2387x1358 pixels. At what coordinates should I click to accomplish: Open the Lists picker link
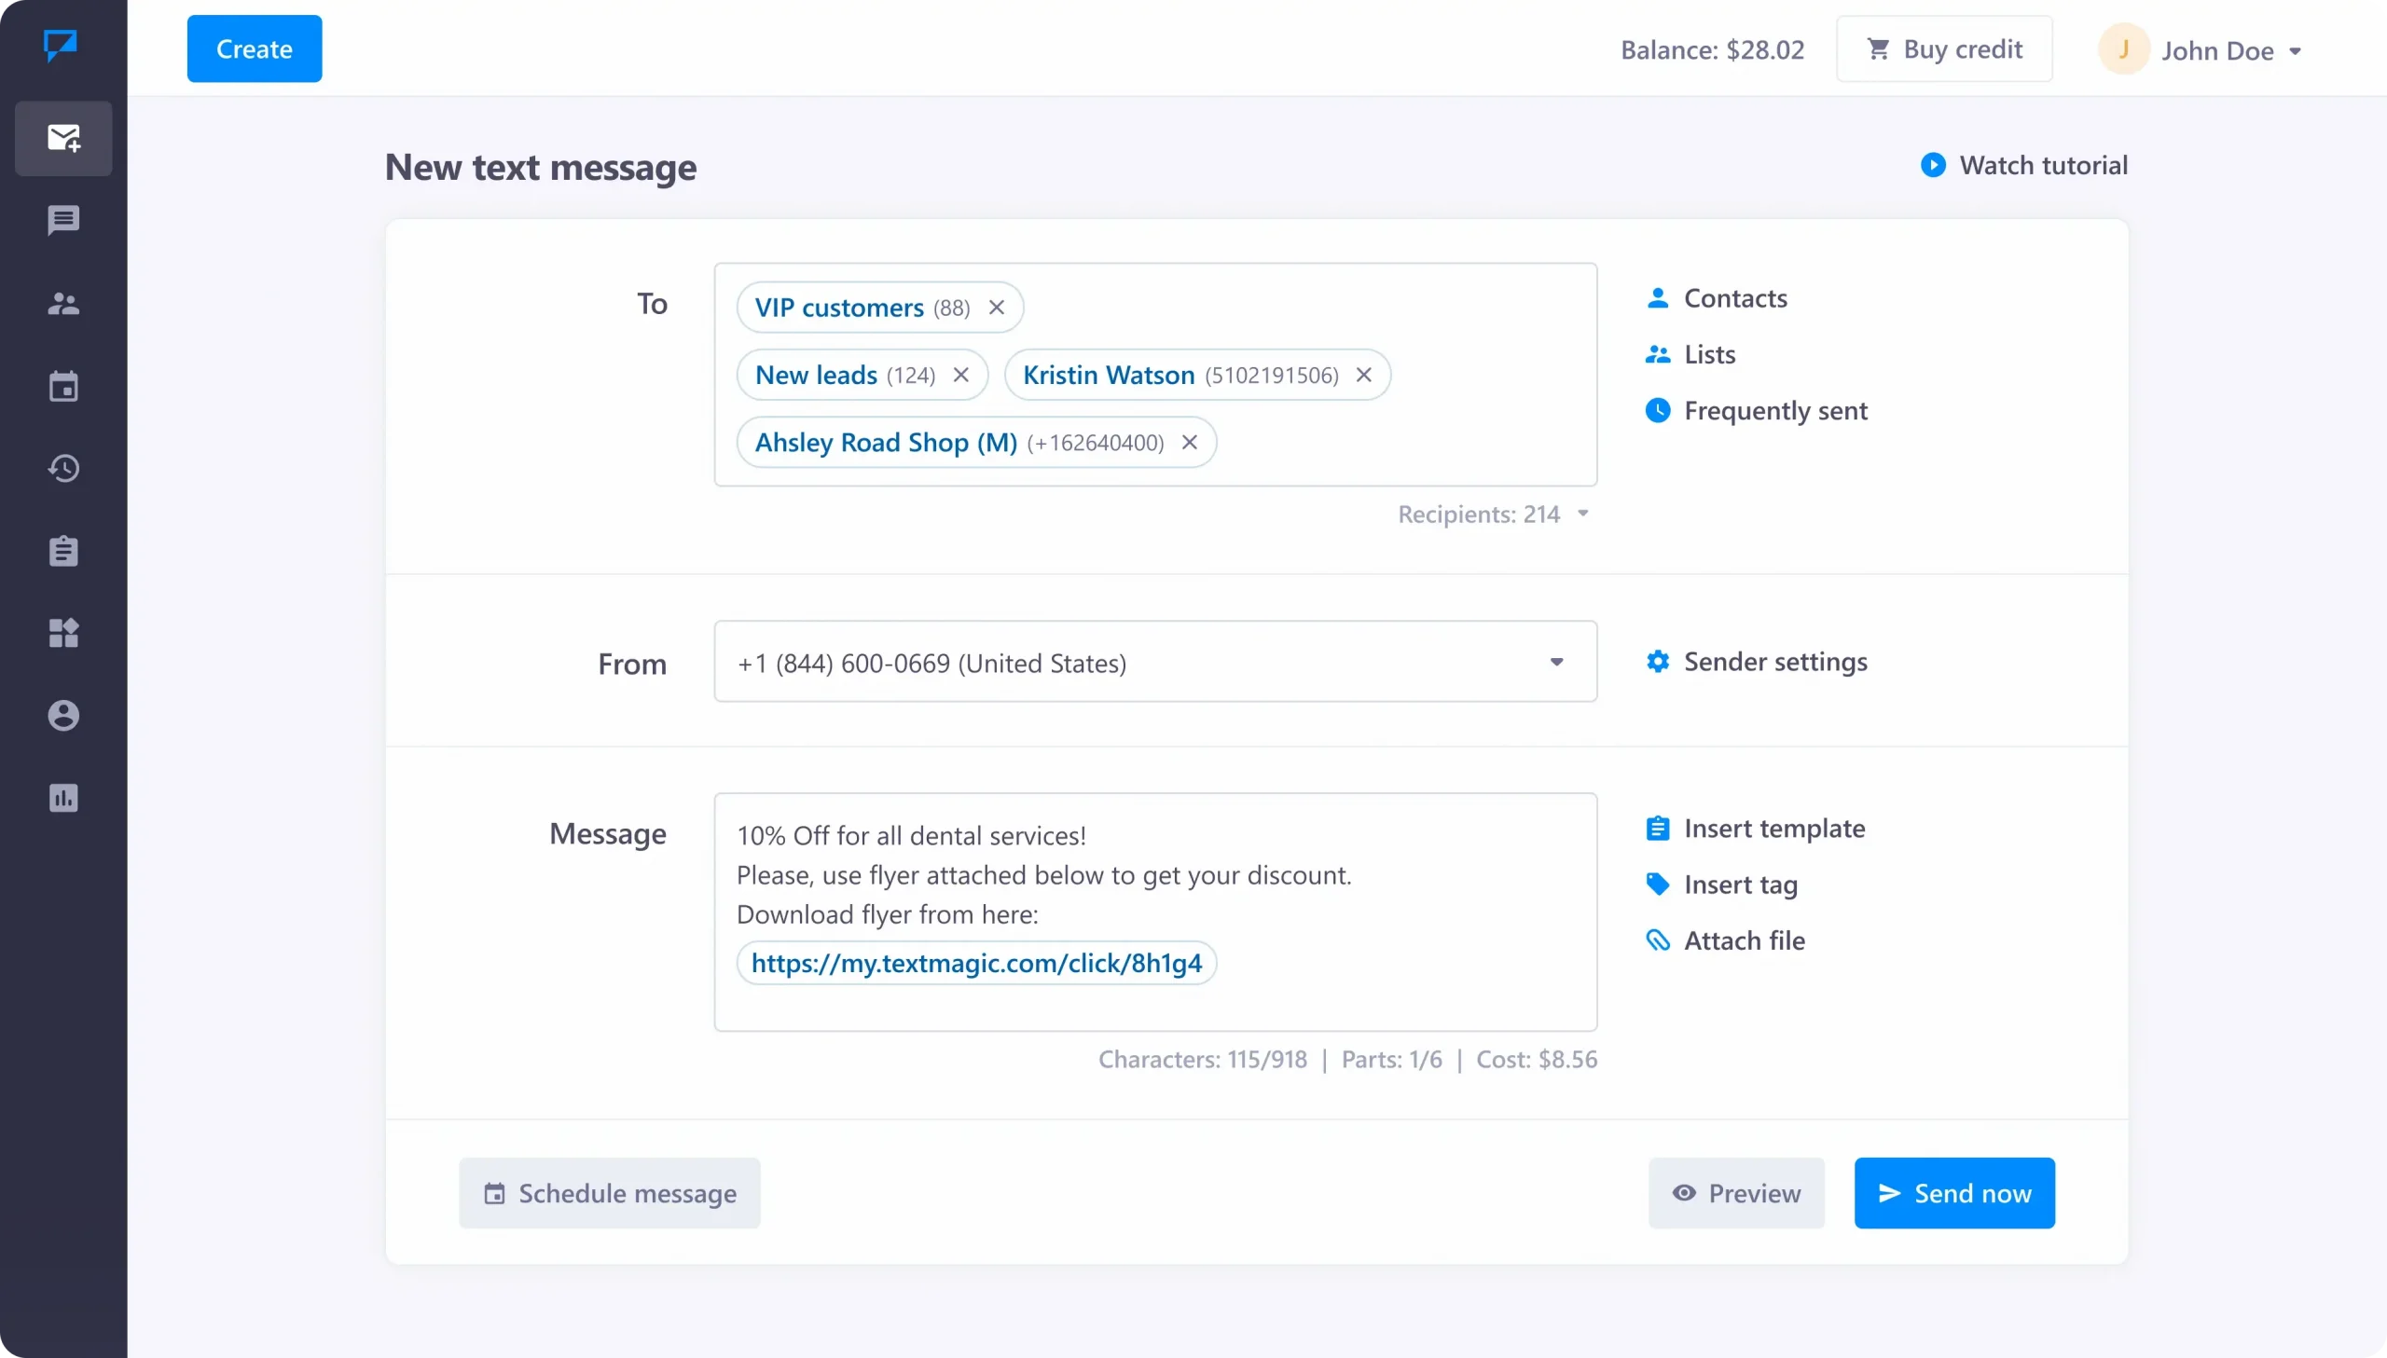tap(1709, 354)
